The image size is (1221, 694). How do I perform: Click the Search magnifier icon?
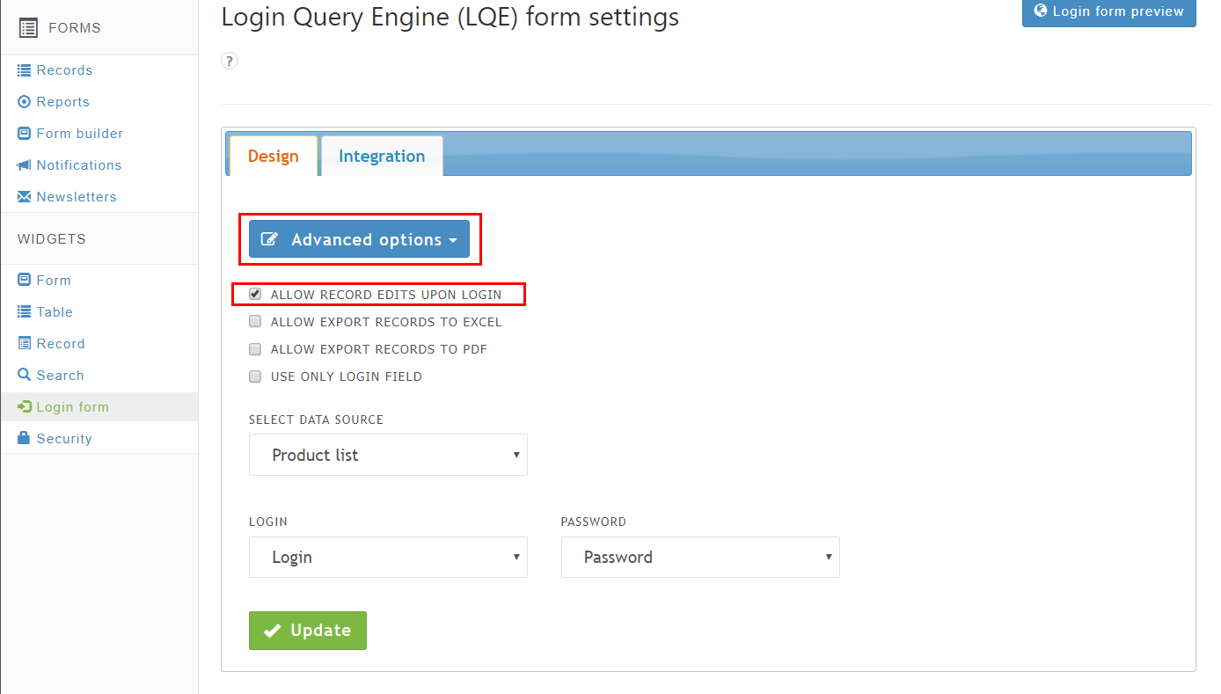(25, 376)
